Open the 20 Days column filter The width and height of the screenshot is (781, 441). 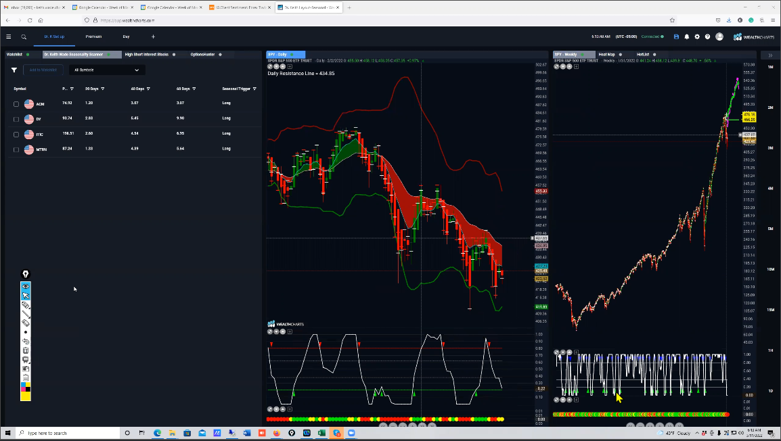tap(103, 89)
